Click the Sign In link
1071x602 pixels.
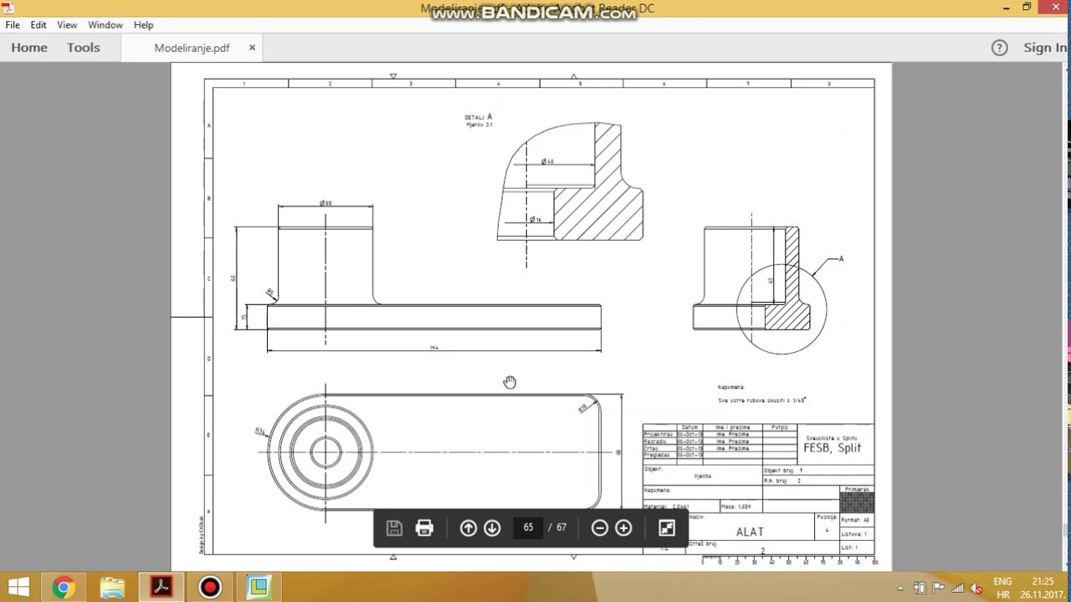coord(1045,48)
